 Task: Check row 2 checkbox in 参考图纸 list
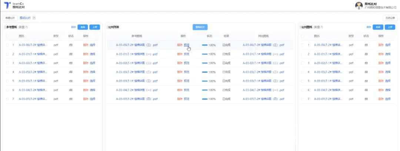click(x=7, y=54)
